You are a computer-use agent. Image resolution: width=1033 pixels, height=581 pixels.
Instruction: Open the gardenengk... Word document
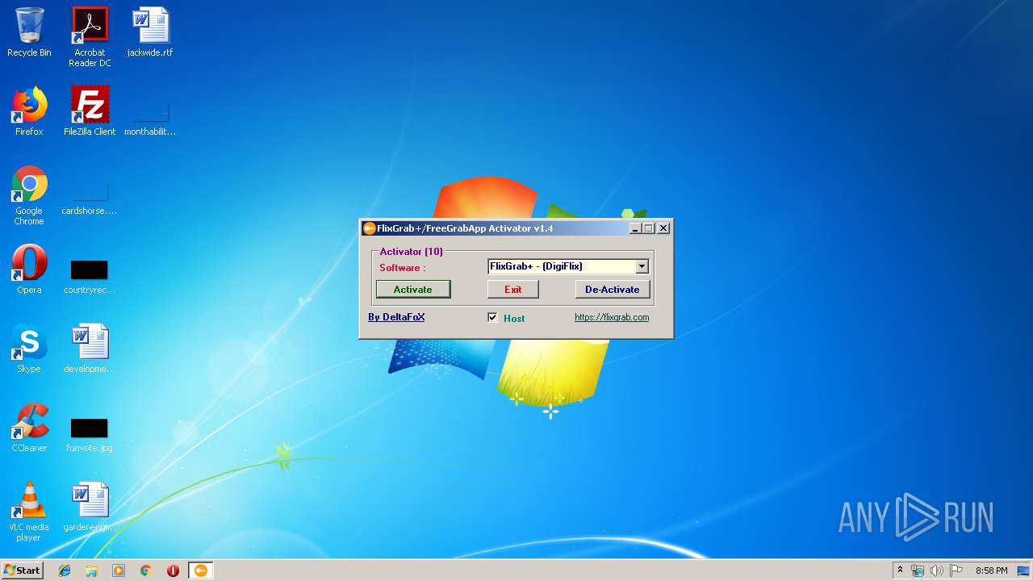(x=90, y=507)
